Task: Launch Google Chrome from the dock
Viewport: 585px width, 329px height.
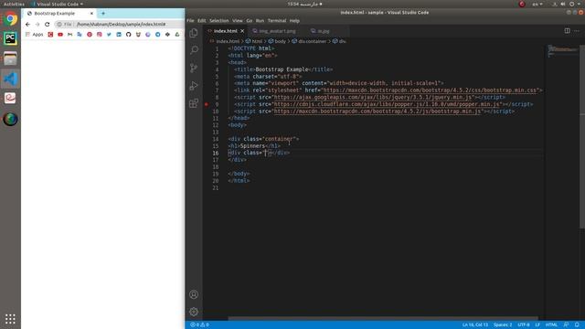Action: click(10, 18)
